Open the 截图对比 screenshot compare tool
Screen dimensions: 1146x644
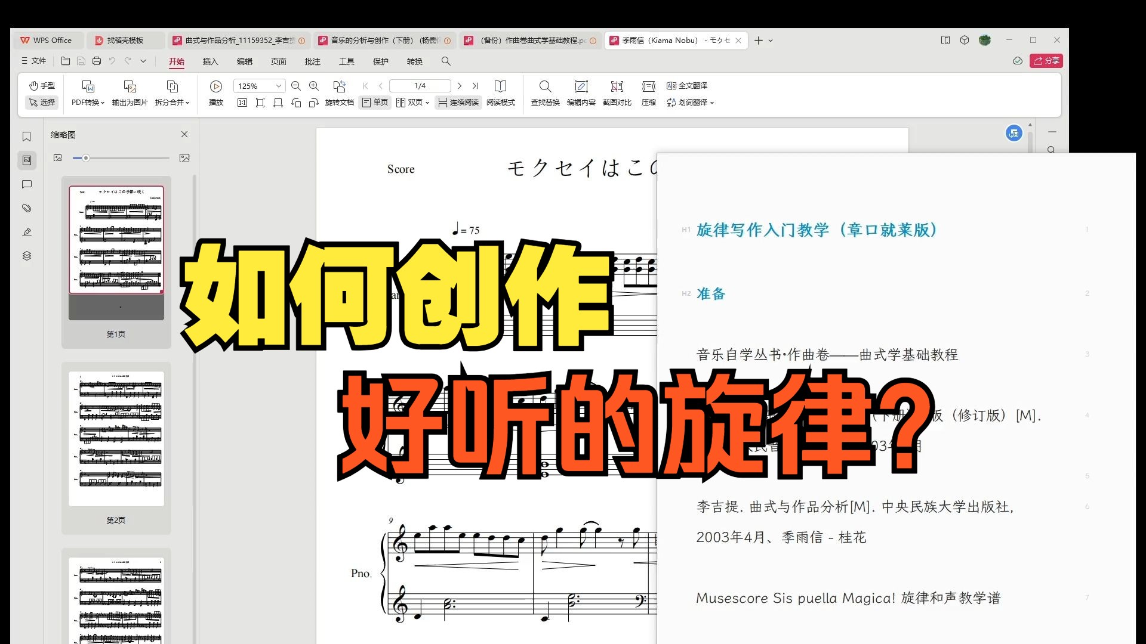click(x=617, y=94)
